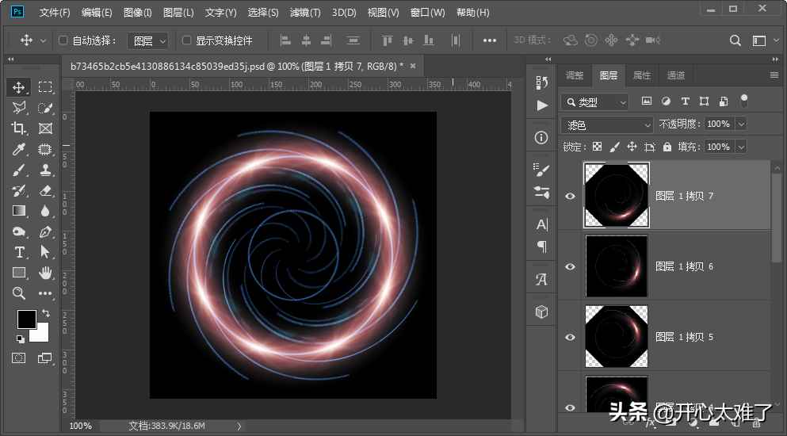Open the 类型 layer filter dropdown
The width and height of the screenshot is (787, 436).
pyautogui.click(x=594, y=102)
